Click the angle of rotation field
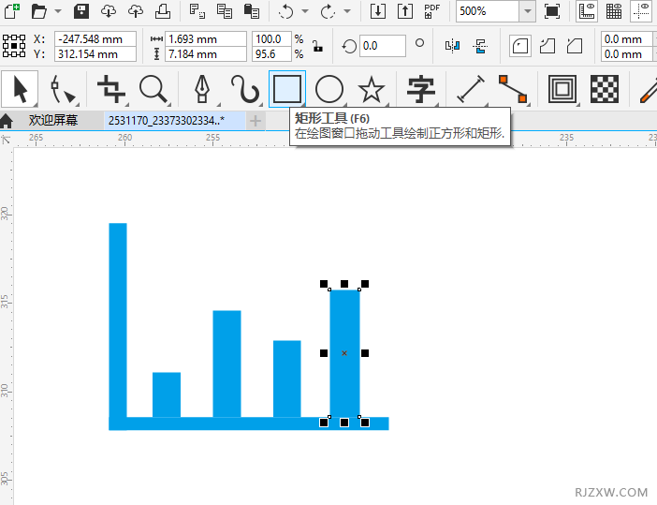Viewport: 657px width, 505px height. [x=382, y=46]
